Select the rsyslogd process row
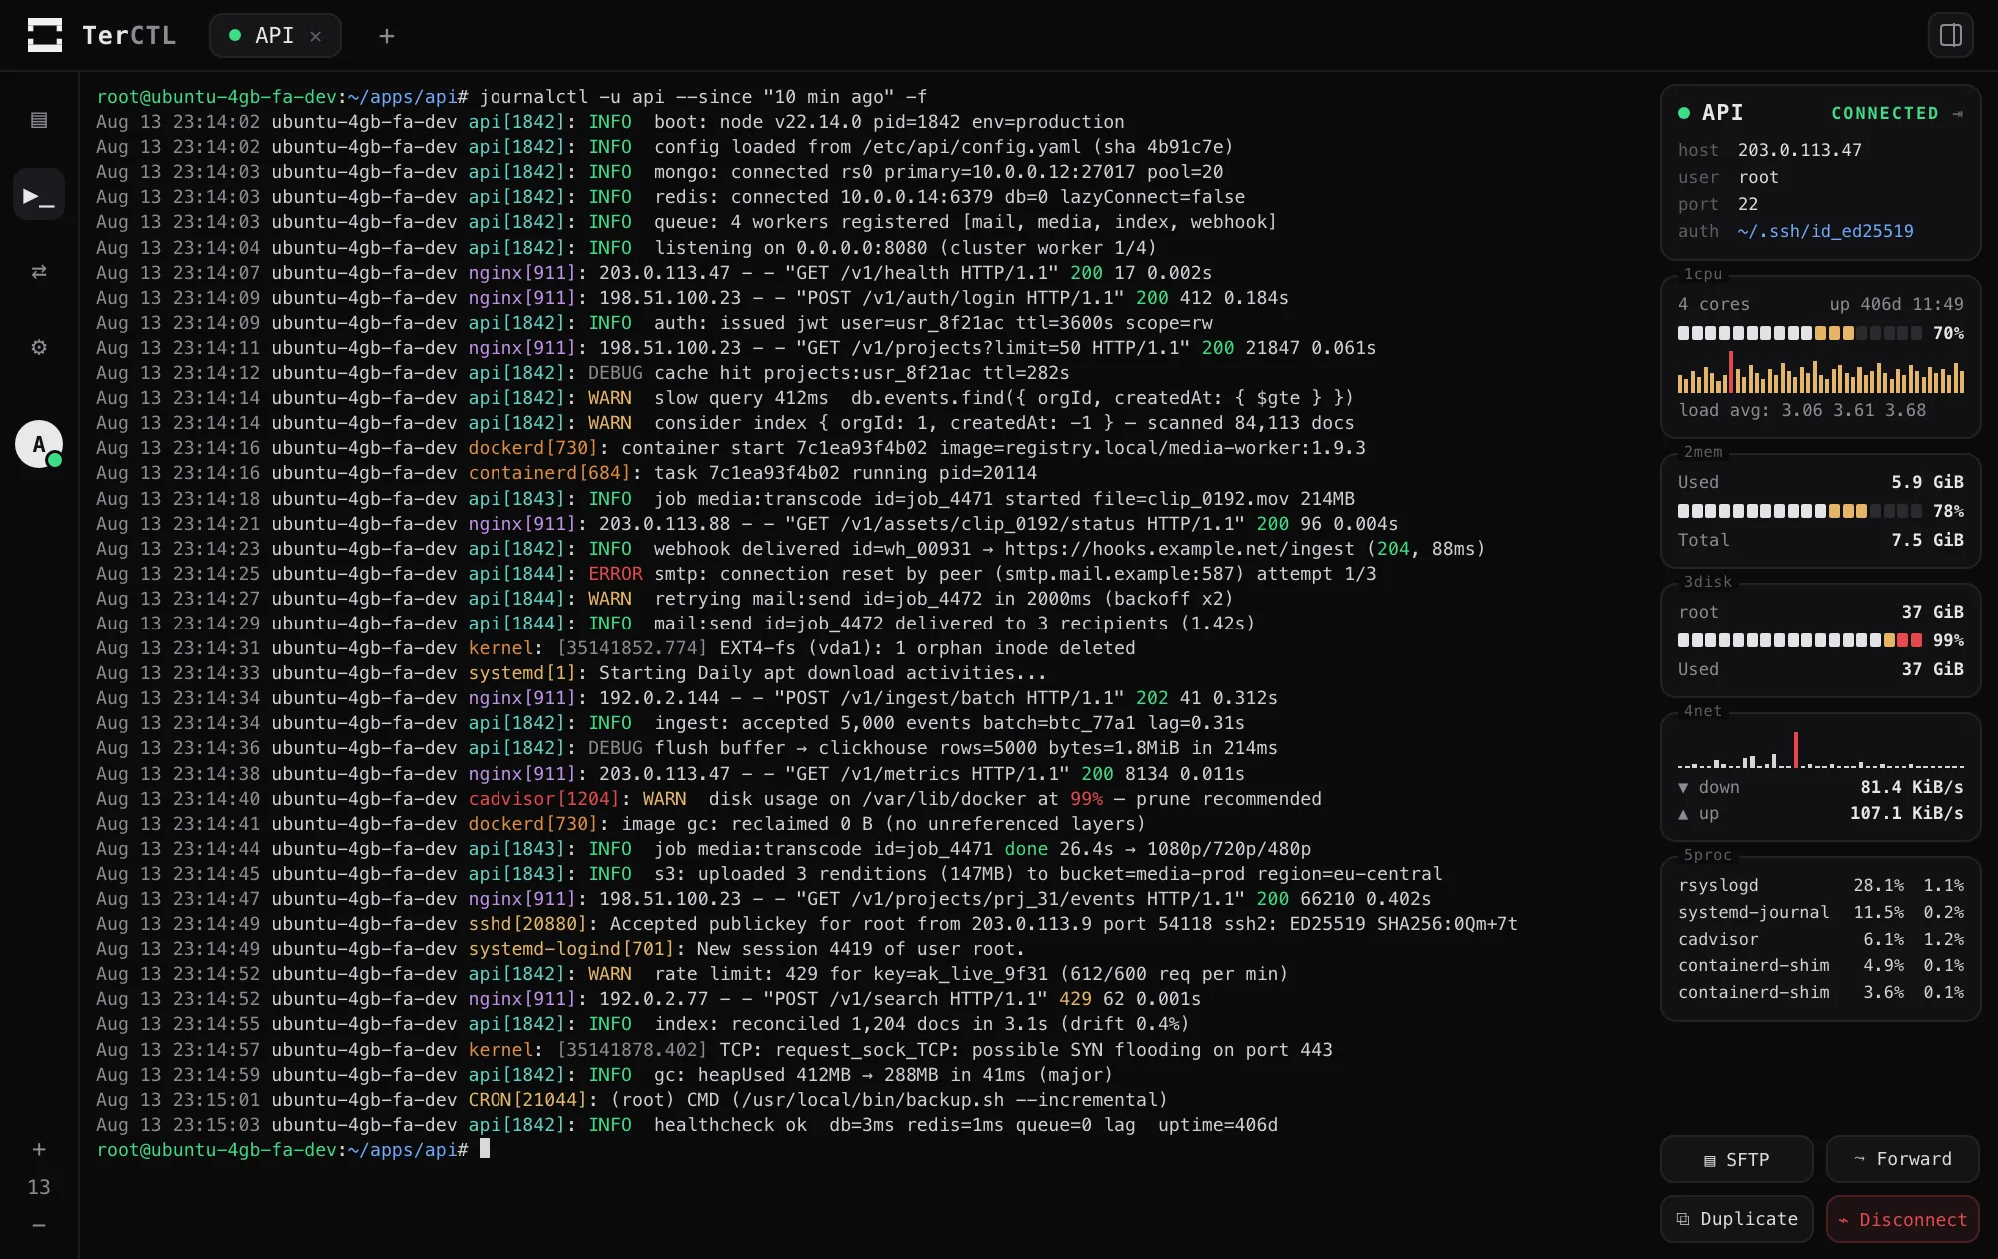 coord(1820,886)
